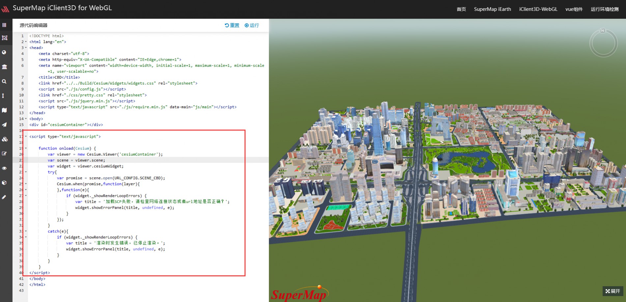This screenshot has height=302, width=626.
Task: Click the compass ring in 3D view
Action: click(x=603, y=43)
